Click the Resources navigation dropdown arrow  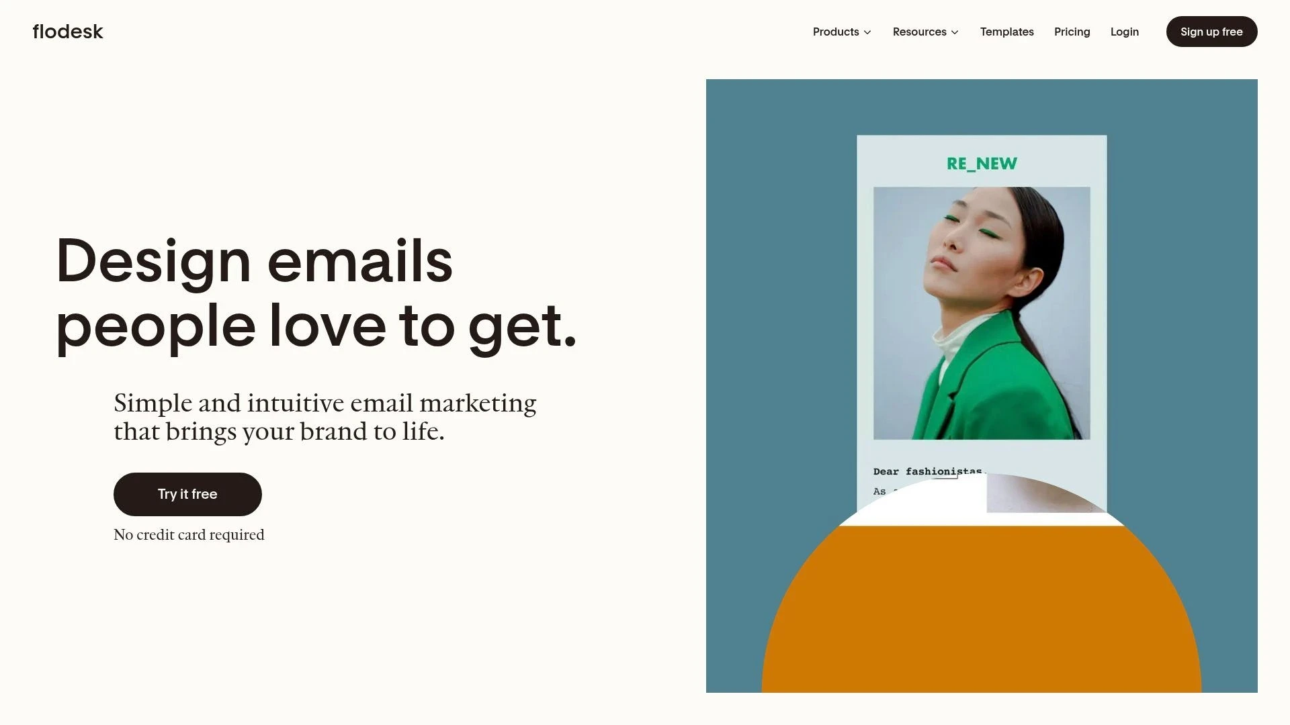(x=956, y=32)
